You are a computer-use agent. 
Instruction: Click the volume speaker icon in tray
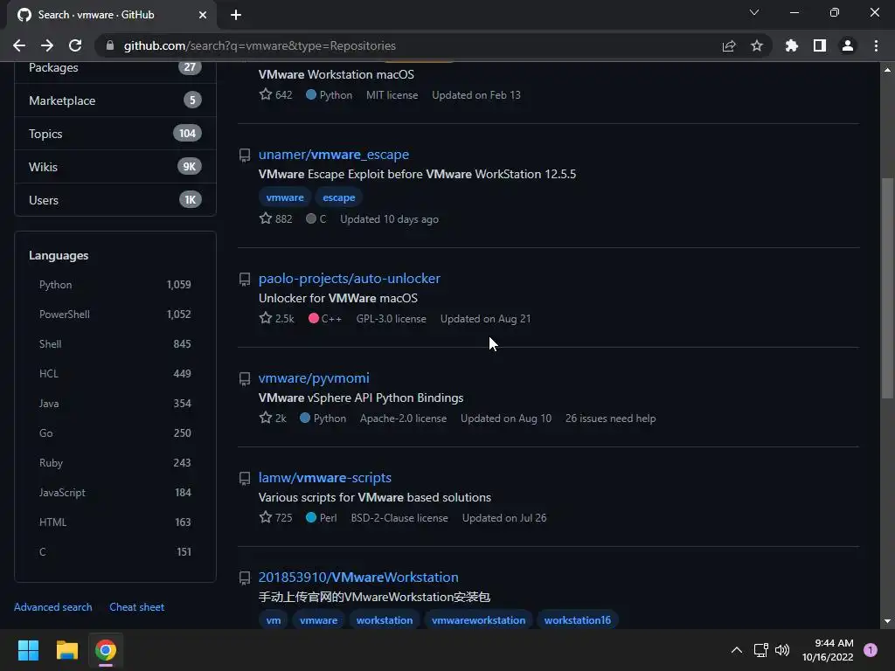(x=782, y=650)
